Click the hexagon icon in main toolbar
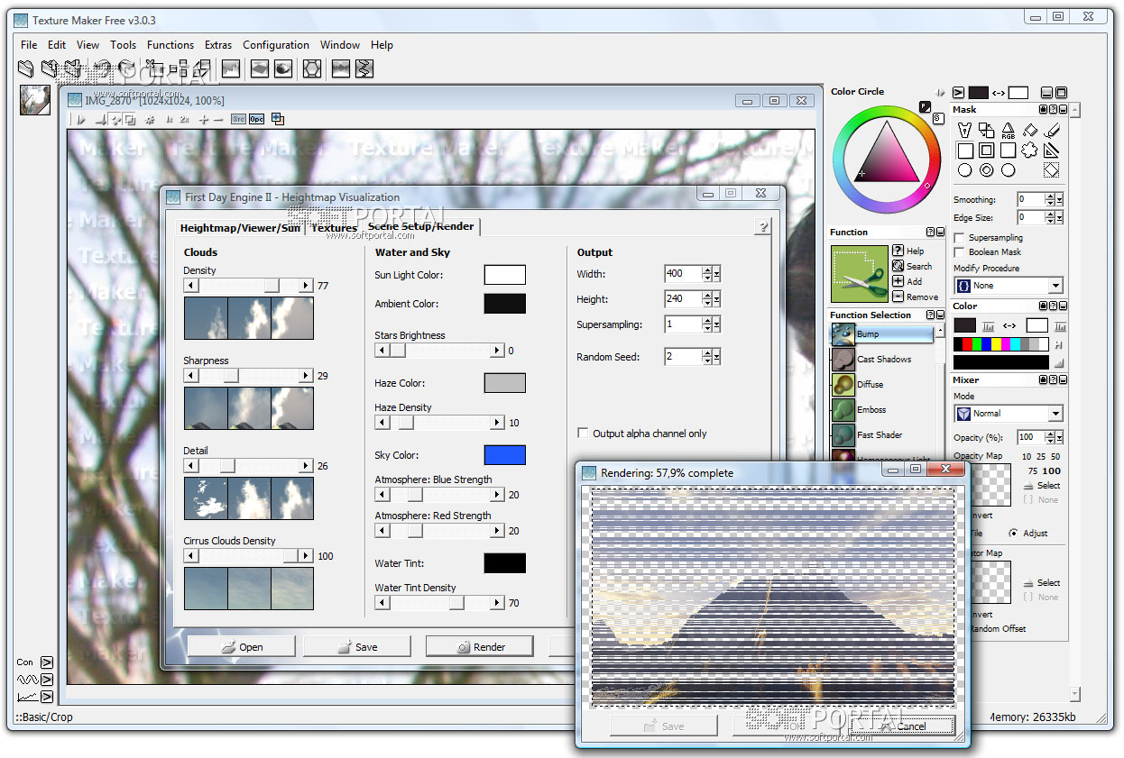The width and height of the screenshot is (1124, 758). 311,68
